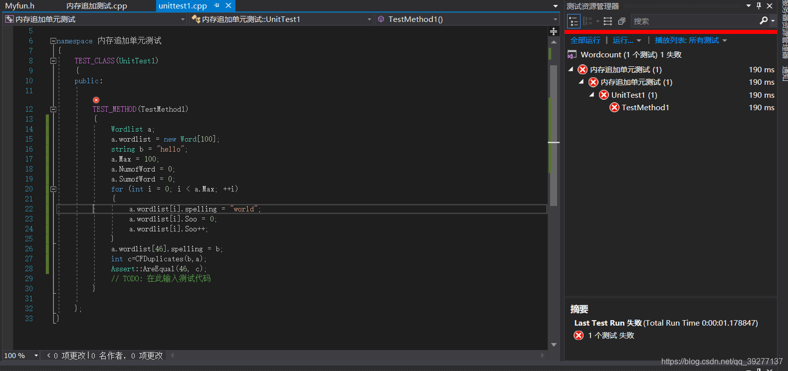Switch to the Myfun.h tab

click(20, 6)
